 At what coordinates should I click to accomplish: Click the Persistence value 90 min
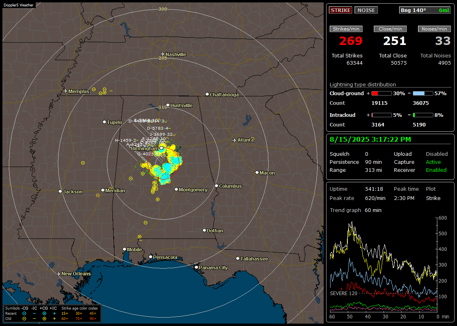(373, 162)
